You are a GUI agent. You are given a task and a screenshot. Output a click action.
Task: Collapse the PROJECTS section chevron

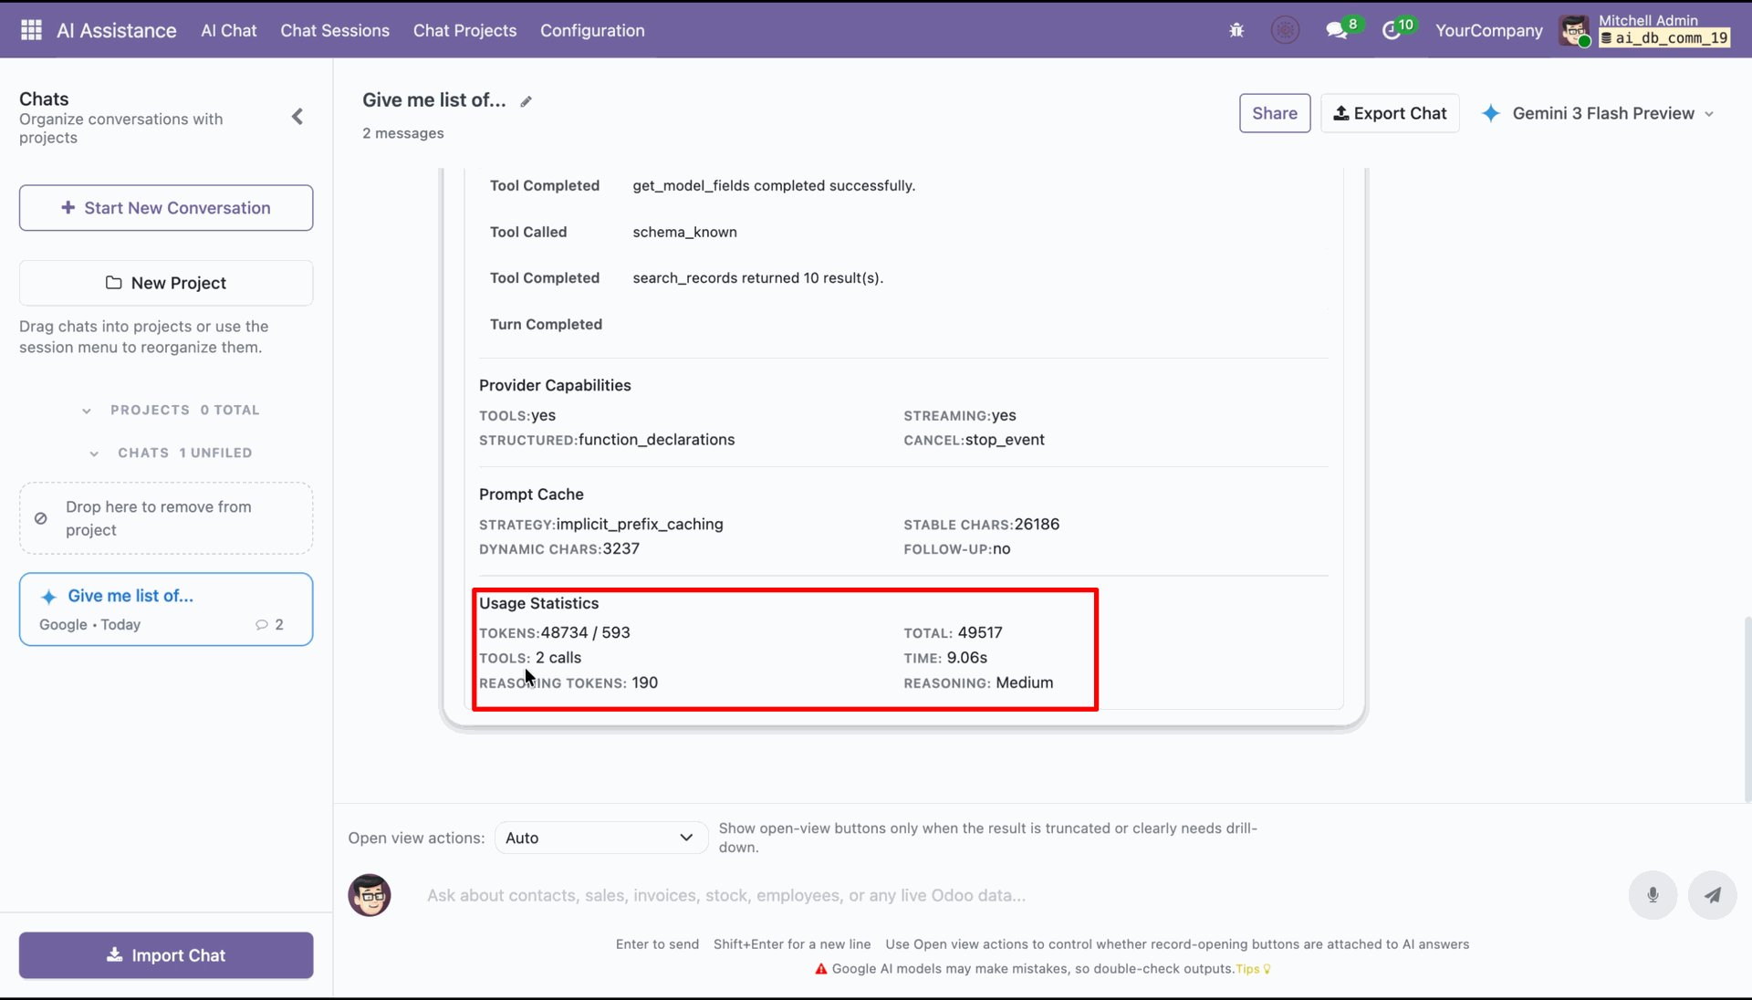pos(87,411)
